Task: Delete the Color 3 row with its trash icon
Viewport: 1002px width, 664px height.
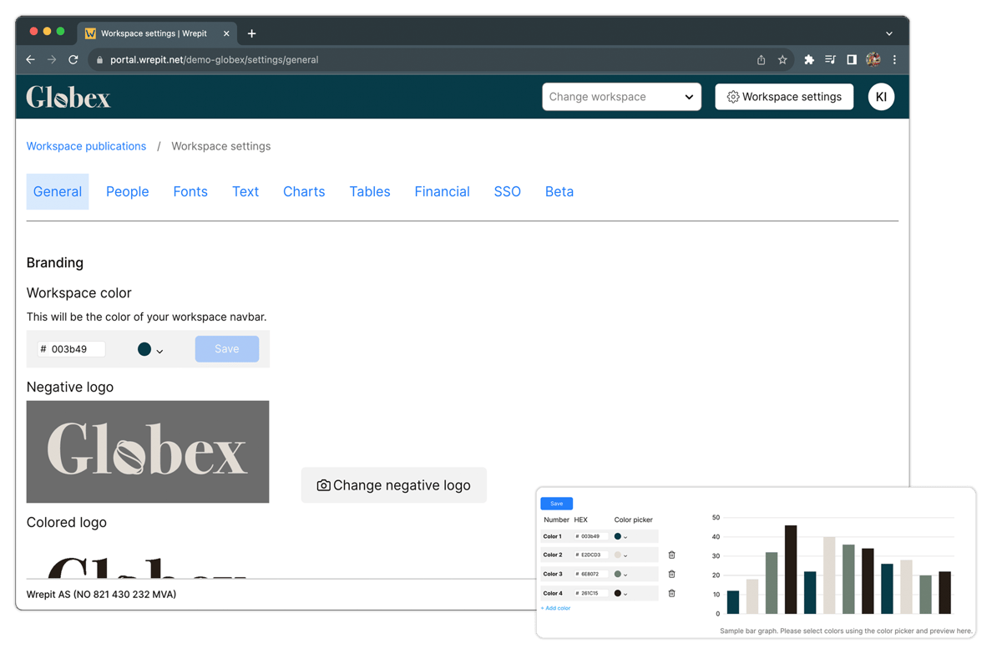Action: pyautogui.click(x=671, y=574)
